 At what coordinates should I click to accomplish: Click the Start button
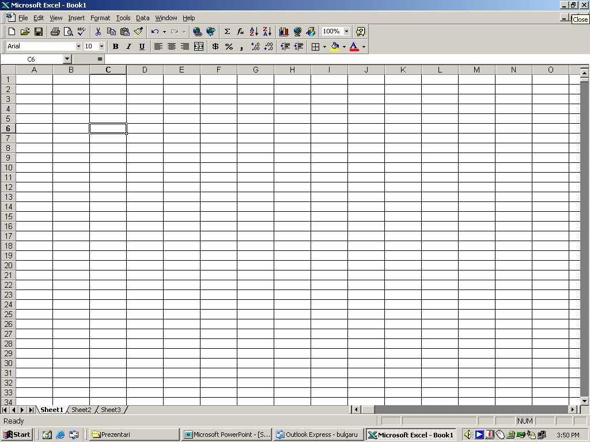pyautogui.click(x=17, y=435)
